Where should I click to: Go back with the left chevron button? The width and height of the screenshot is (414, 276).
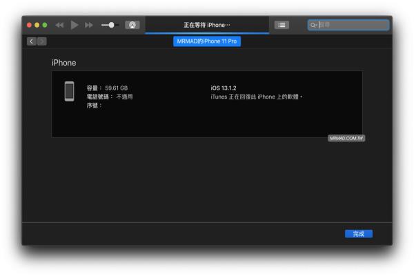[32, 41]
